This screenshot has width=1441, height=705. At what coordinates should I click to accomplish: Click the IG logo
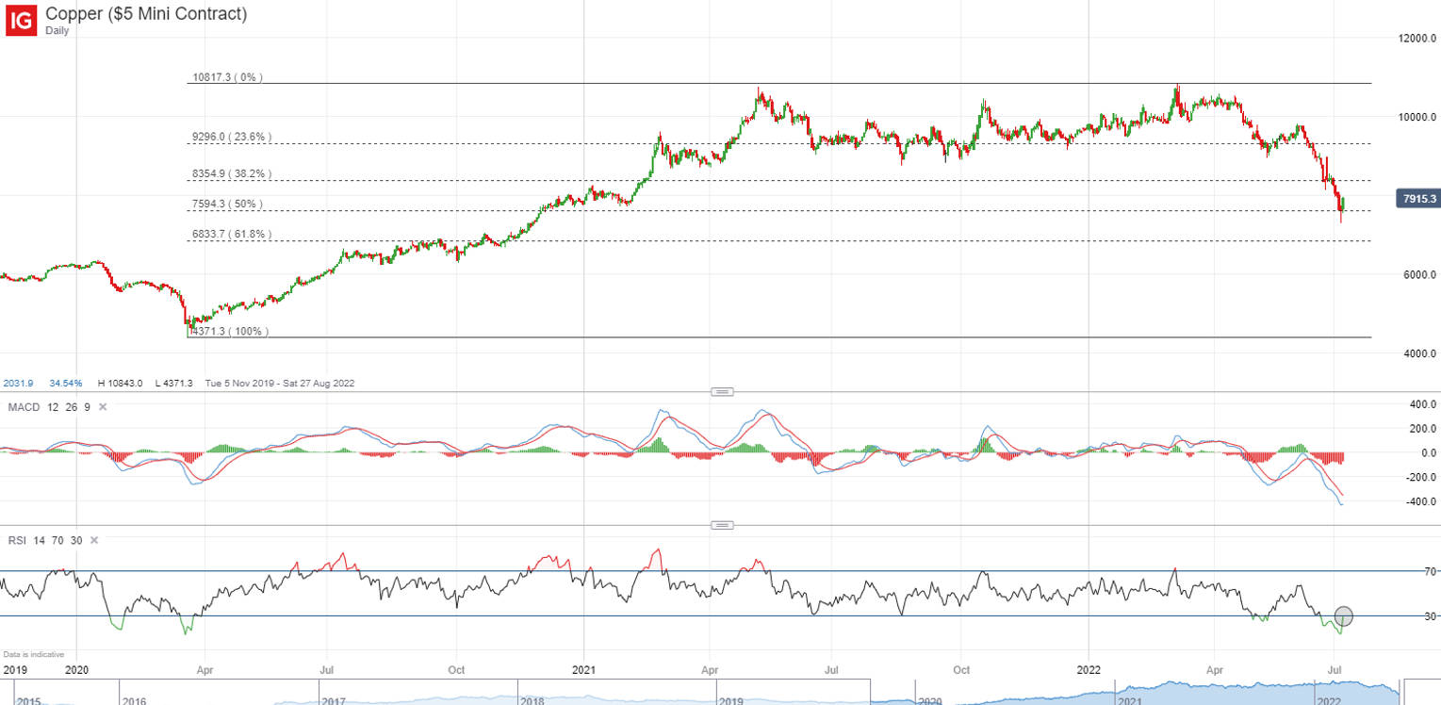[x=22, y=19]
